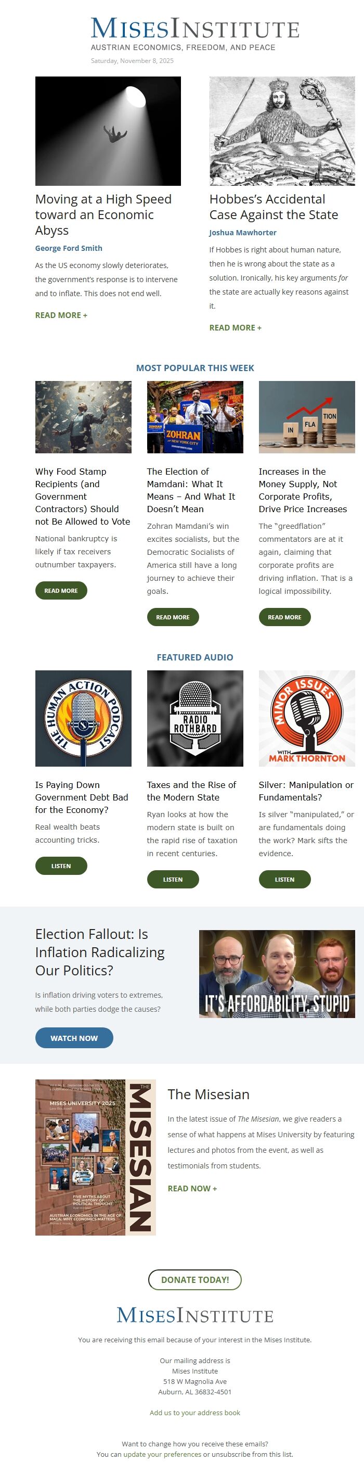Click Listen button for Taxes and Modern State
The height and width of the screenshot is (1475, 364).
[x=173, y=879]
